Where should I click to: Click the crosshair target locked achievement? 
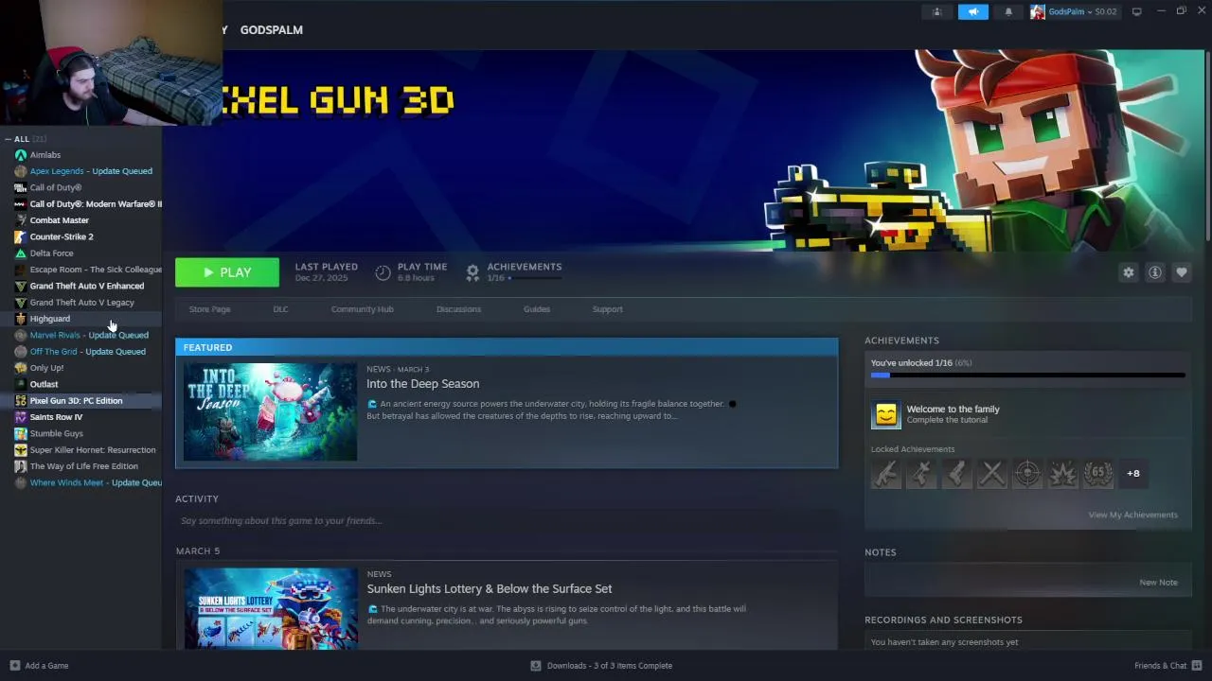point(1027,473)
